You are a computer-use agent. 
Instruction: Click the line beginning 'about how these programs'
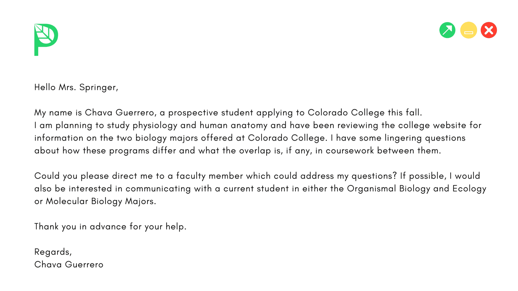pyautogui.click(x=238, y=151)
